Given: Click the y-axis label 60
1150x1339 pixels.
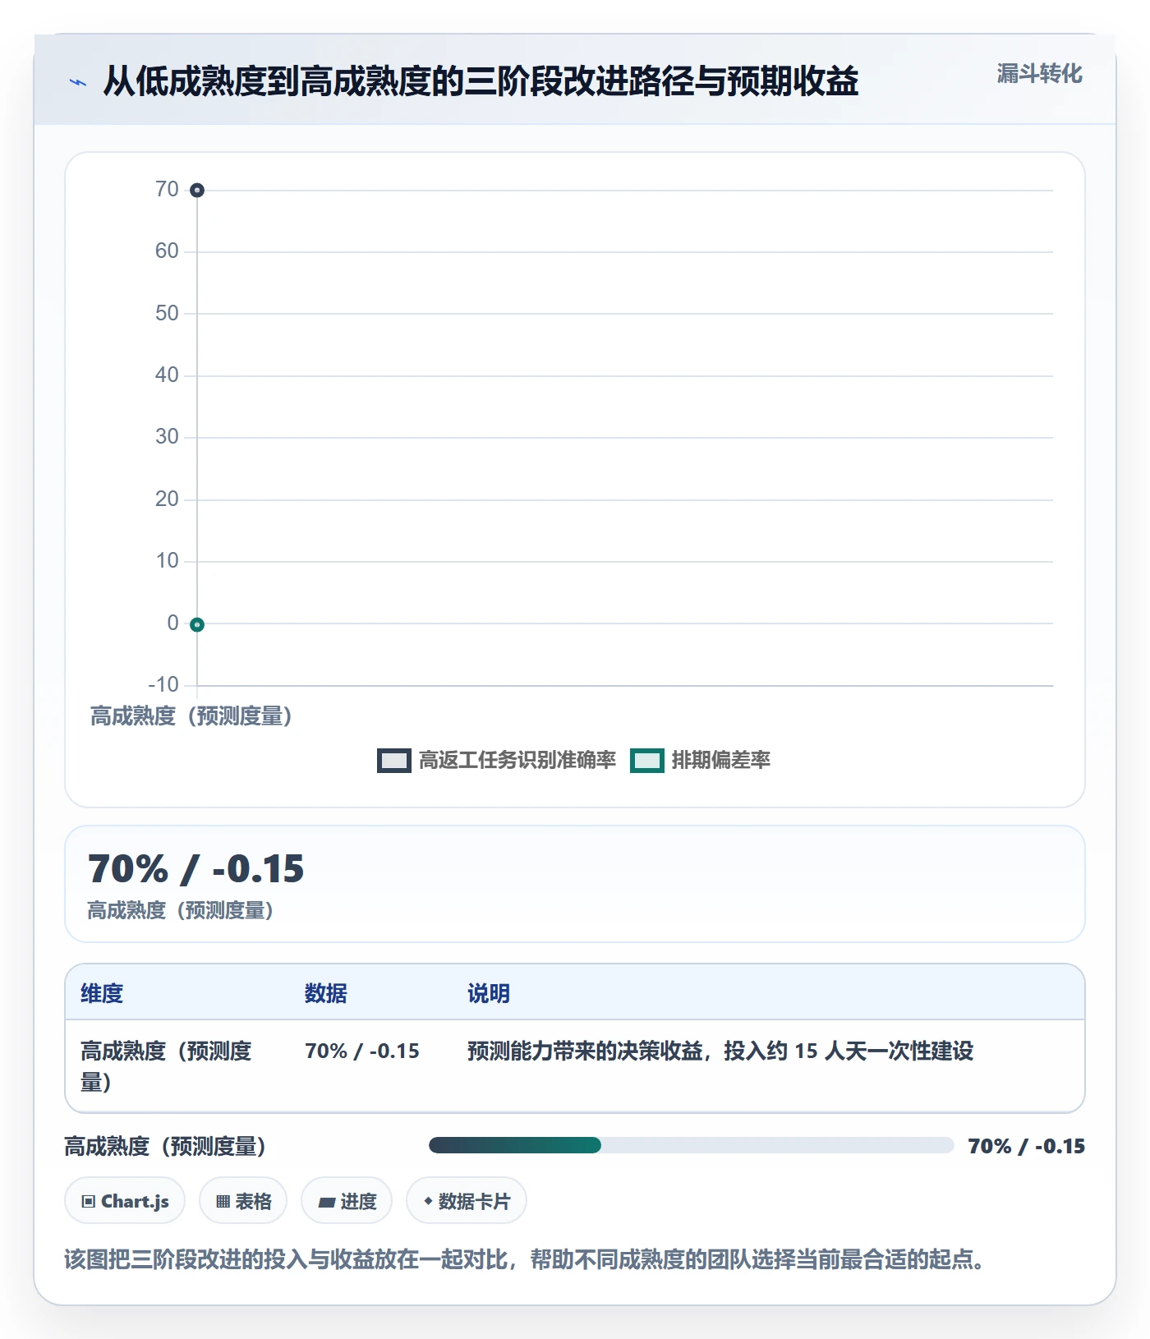Looking at the screenshot, I should click(167, 251).
